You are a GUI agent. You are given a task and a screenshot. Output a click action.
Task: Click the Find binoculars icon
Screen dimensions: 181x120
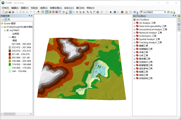click(122, 12)
